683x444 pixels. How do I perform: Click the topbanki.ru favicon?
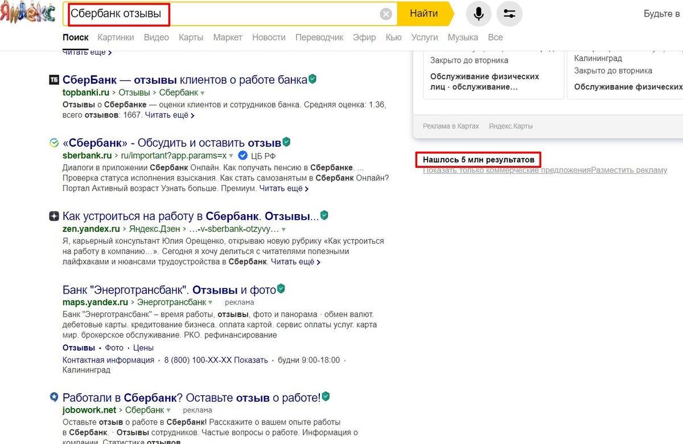pos(54,80)
